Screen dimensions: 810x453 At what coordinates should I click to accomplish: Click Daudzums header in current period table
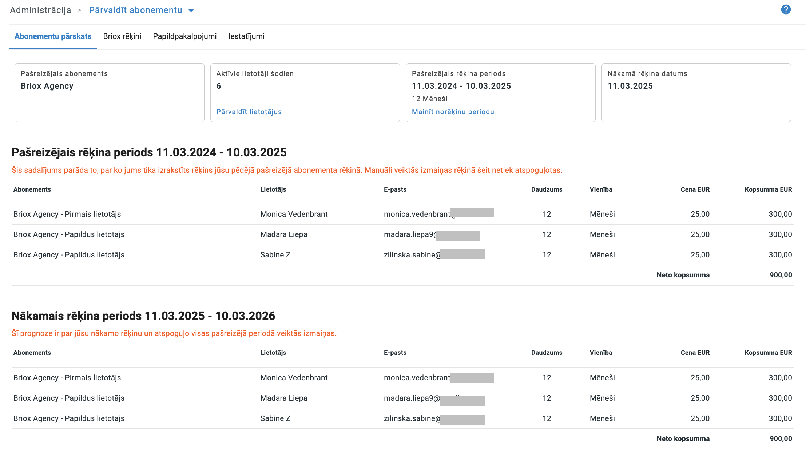[x=547, y=189]
